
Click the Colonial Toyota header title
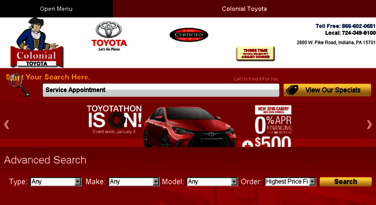click(x=244, y=9)
